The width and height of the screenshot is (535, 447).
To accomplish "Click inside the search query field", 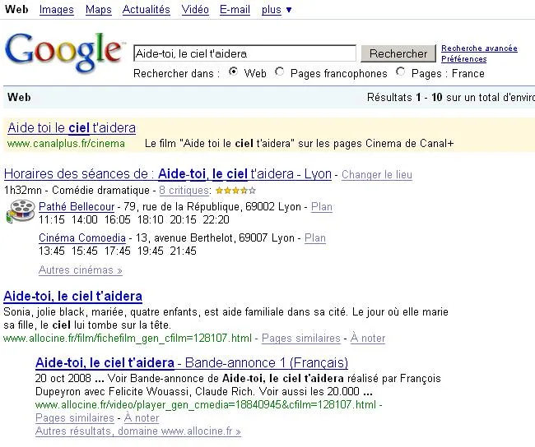I will pyautogui.click(x=244, y=53).
